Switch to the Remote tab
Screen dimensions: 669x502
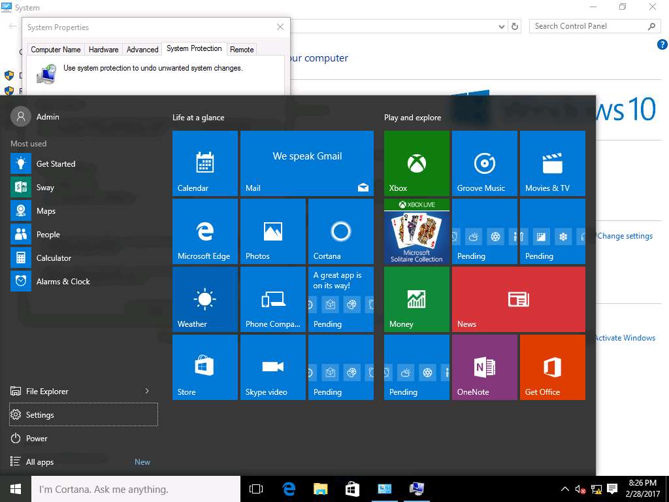click(x=242, y=50)
